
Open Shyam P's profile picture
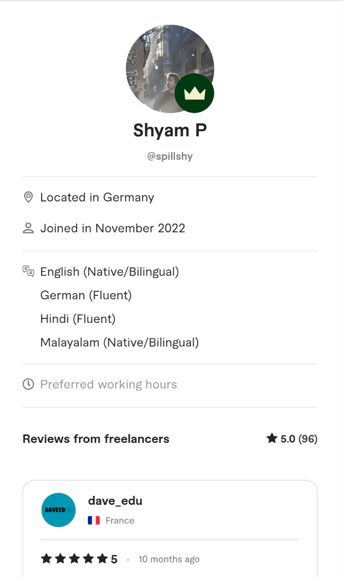(x=169, y=69)
